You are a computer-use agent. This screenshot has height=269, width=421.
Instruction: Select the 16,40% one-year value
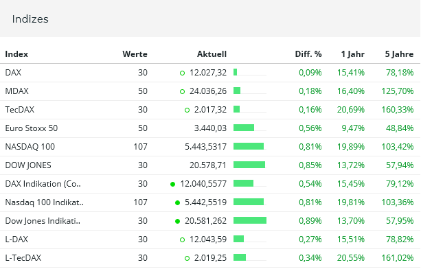click(x=351, y=91)
